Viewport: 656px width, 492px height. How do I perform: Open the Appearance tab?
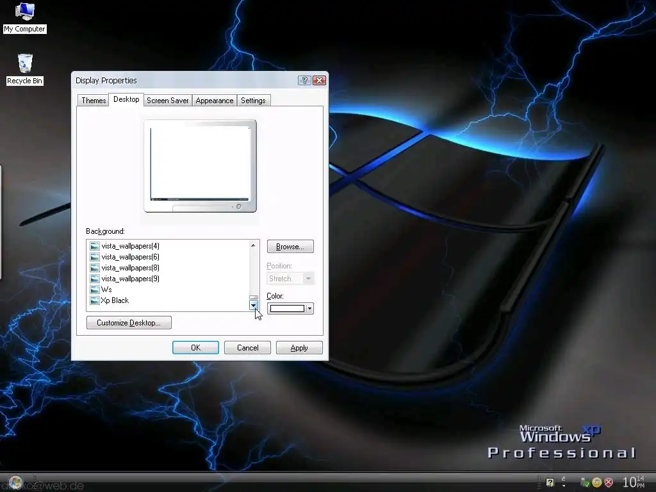(214, 101)
